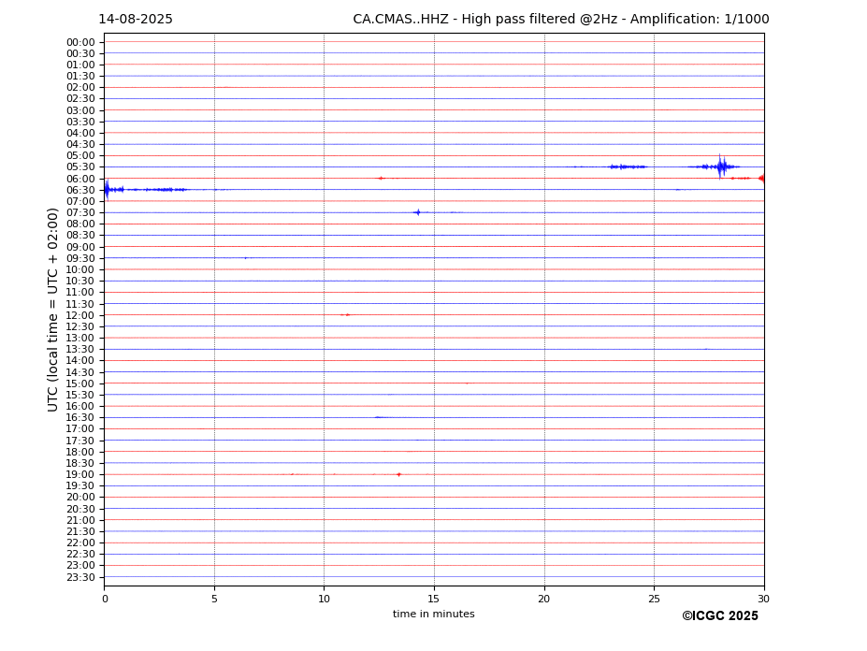Select the 04:30 time row label
Image resolution: width=867 pixels, height=651 pixels.
tap(80, 144)
